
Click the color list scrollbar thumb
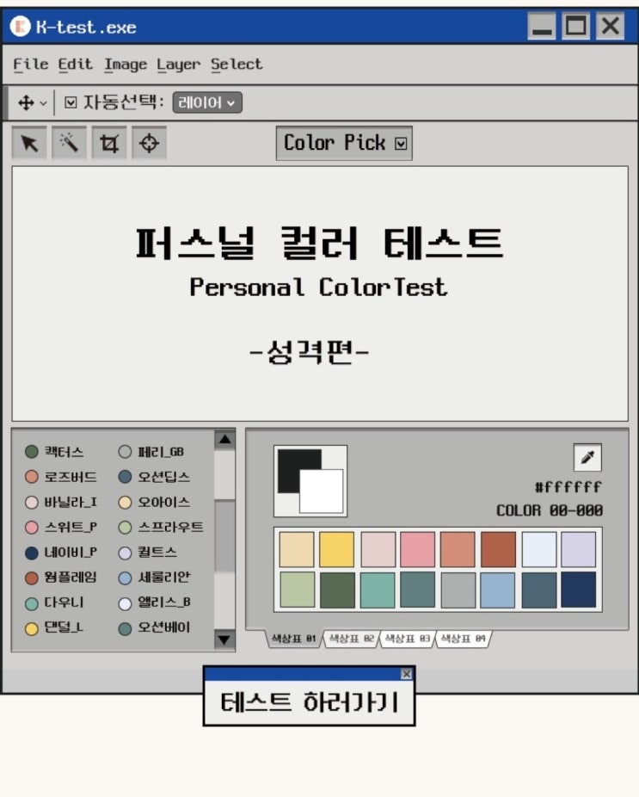click(x=224, y=535)
